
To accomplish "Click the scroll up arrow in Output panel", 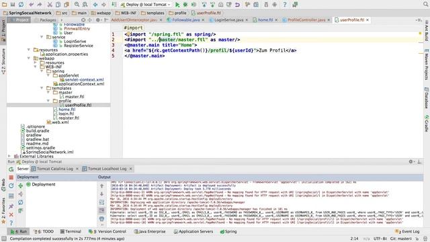I will coord(101,186).
